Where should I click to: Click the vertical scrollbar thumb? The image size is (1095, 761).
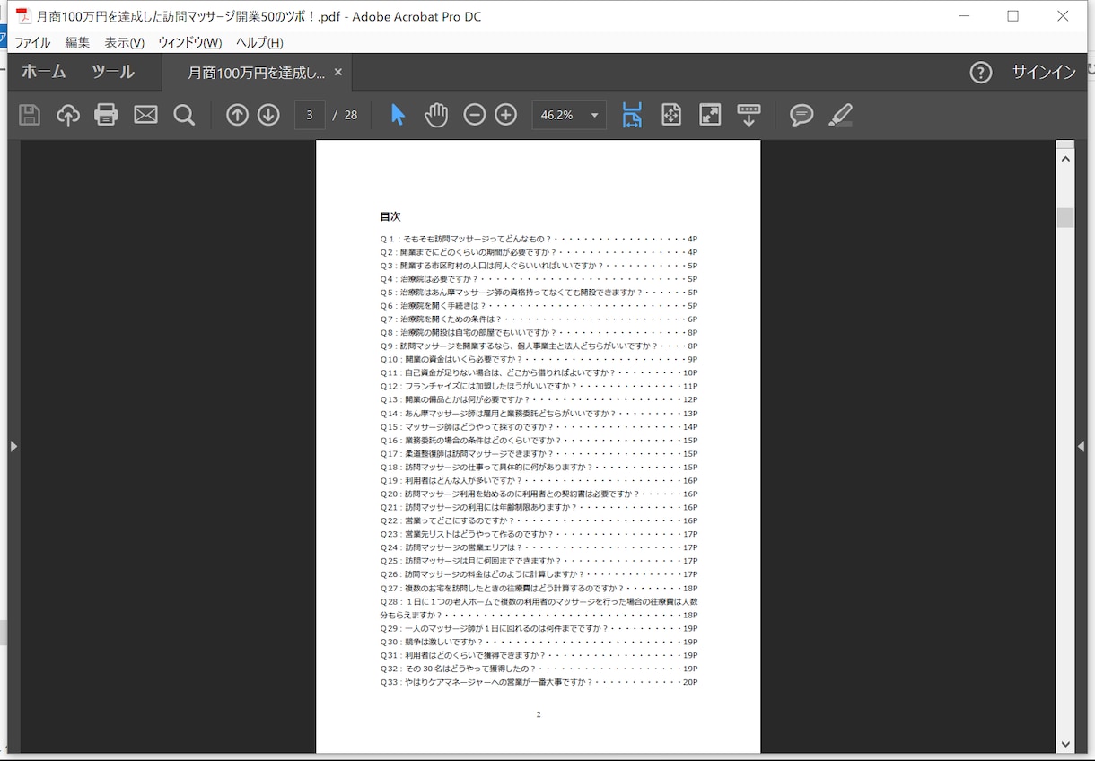(1065, 217)
